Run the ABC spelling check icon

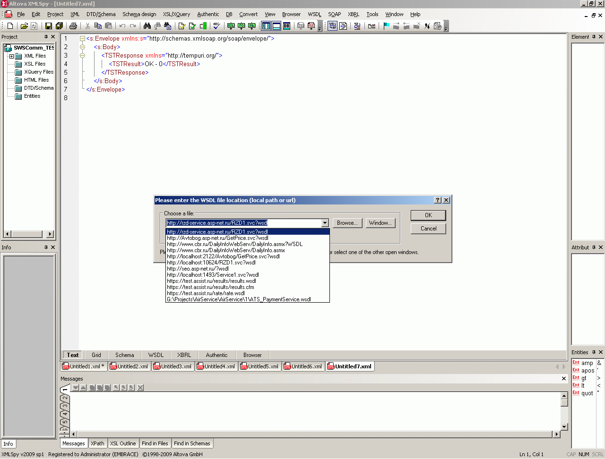216,26
